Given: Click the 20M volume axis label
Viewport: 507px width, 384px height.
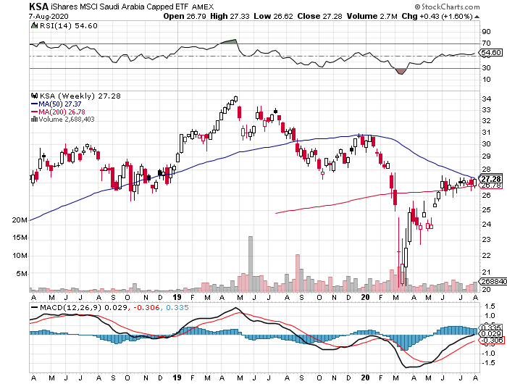Looking at the screenshot, I should [x=20, y=220].
